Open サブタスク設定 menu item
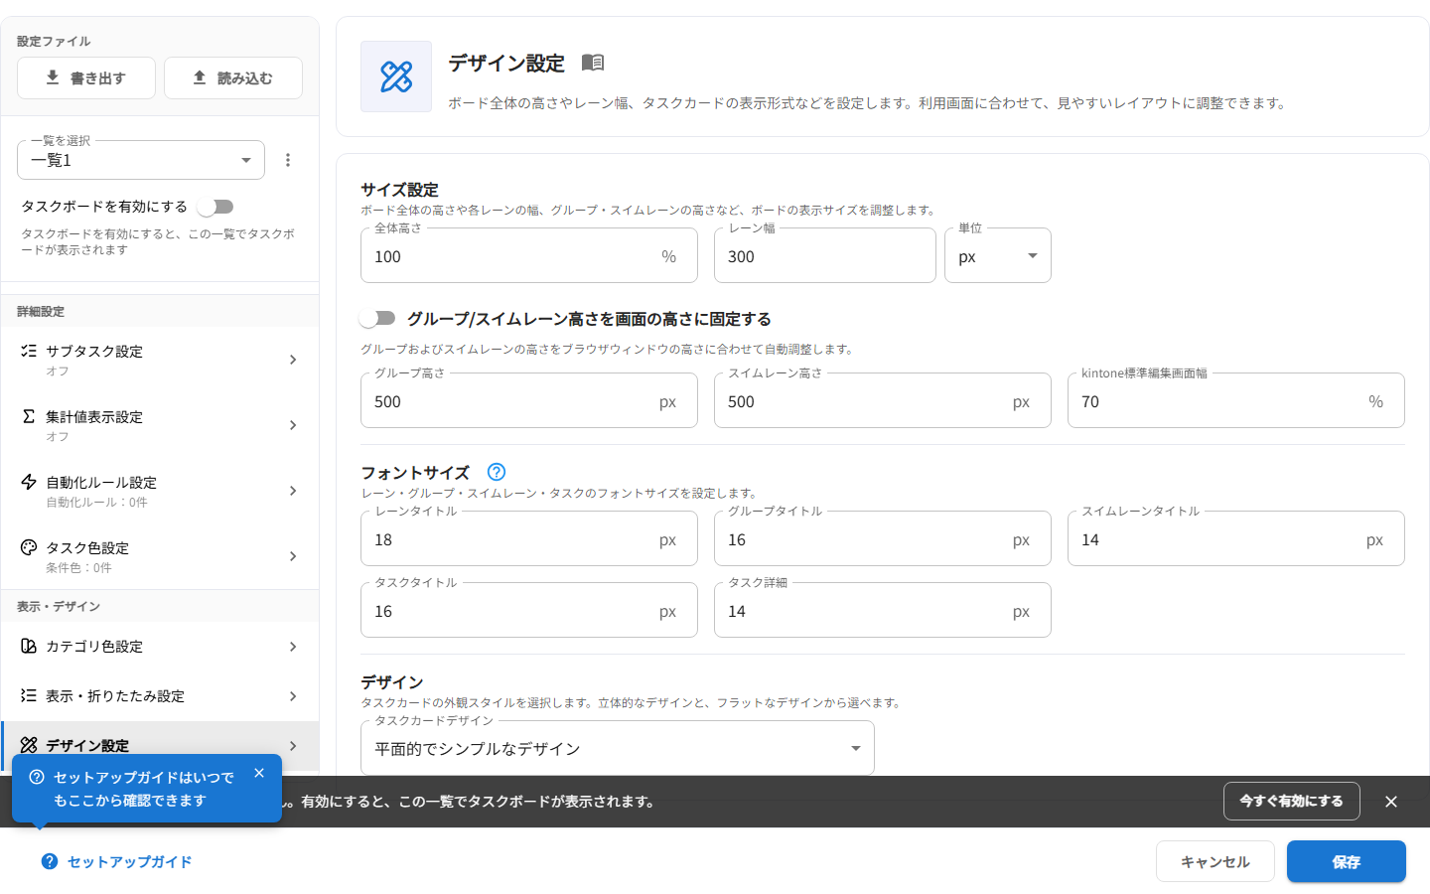 click(x=160, y=360)
